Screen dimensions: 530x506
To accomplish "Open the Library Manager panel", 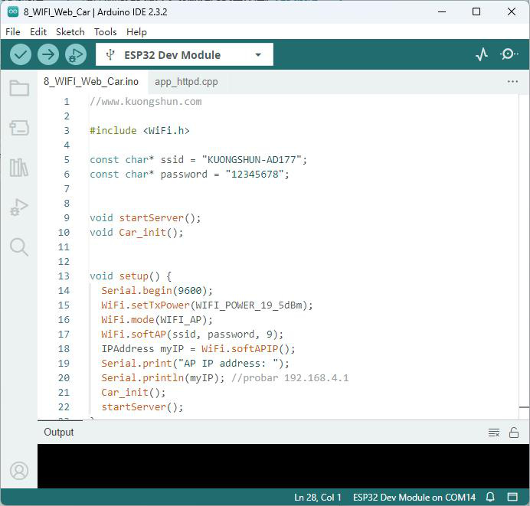I will click(x=19, y=167).
